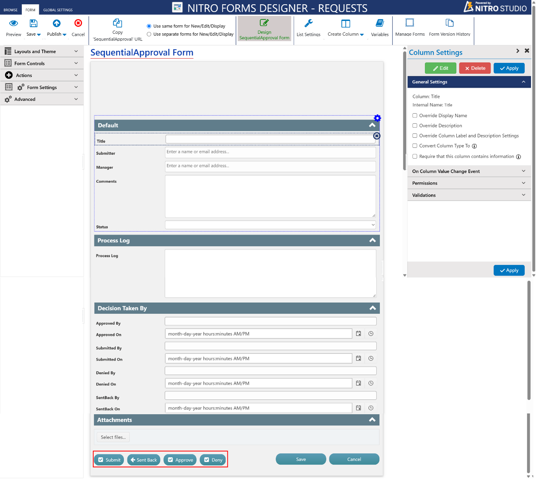Open the Status dropdown field
The height and width of the screenshot is (479, 536).
271,225
